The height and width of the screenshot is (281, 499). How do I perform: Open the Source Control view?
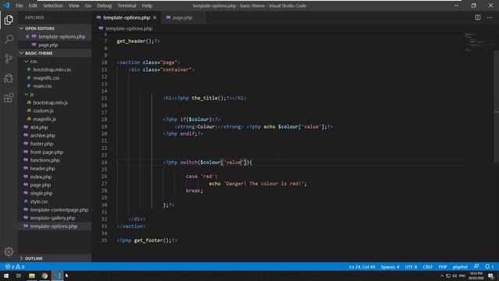point(9,59)
